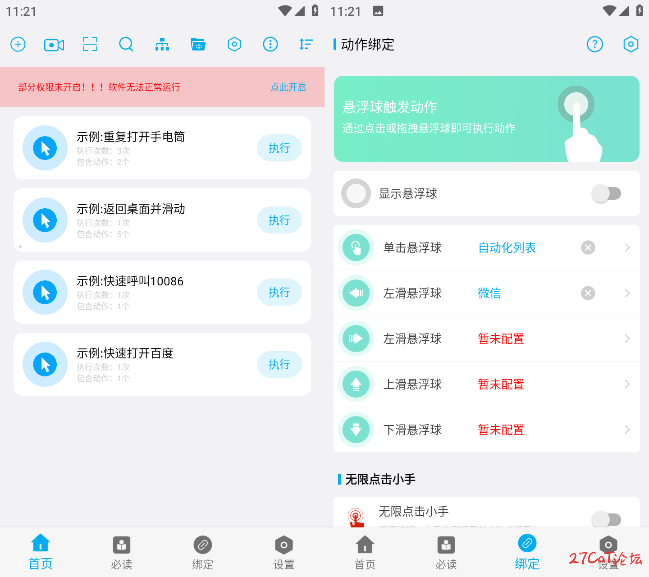Go to 首页 tab on right screen
Viewport: 649px width, 577px height.
[x=365, y=553]
